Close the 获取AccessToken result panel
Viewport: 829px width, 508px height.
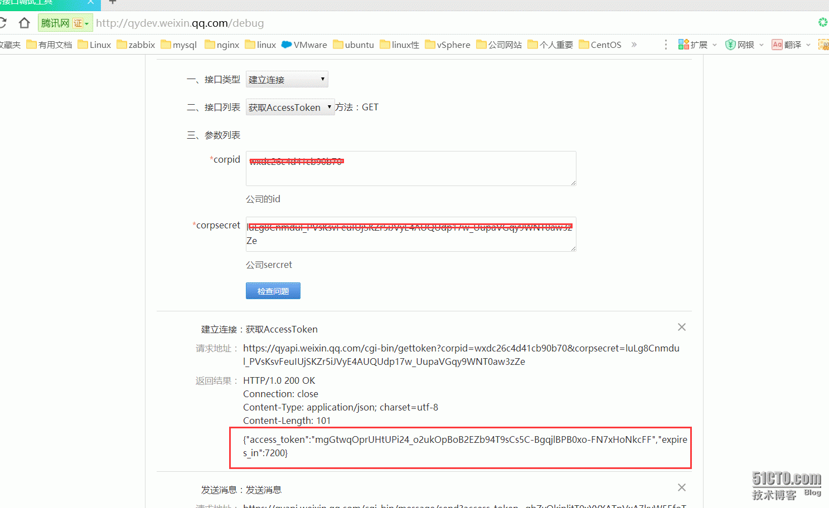tap(681, 327)
